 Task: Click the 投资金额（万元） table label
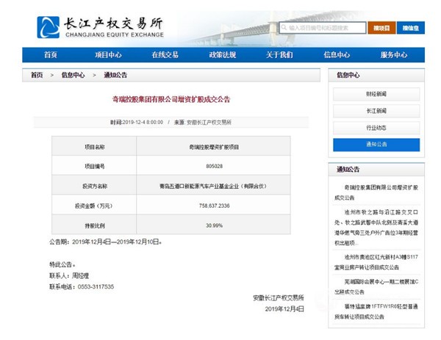(x=93, y=206)
